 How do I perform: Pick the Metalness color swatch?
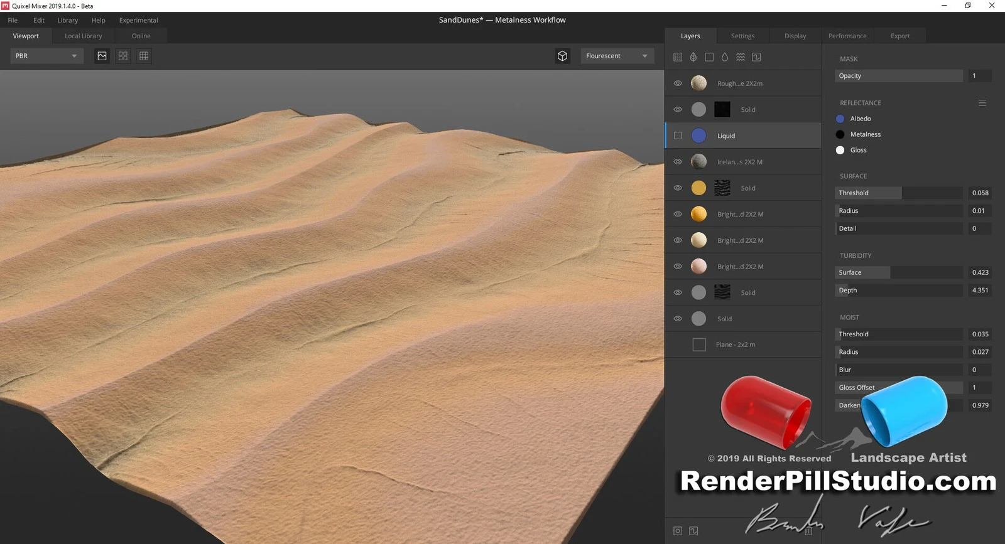pos(840,134)
